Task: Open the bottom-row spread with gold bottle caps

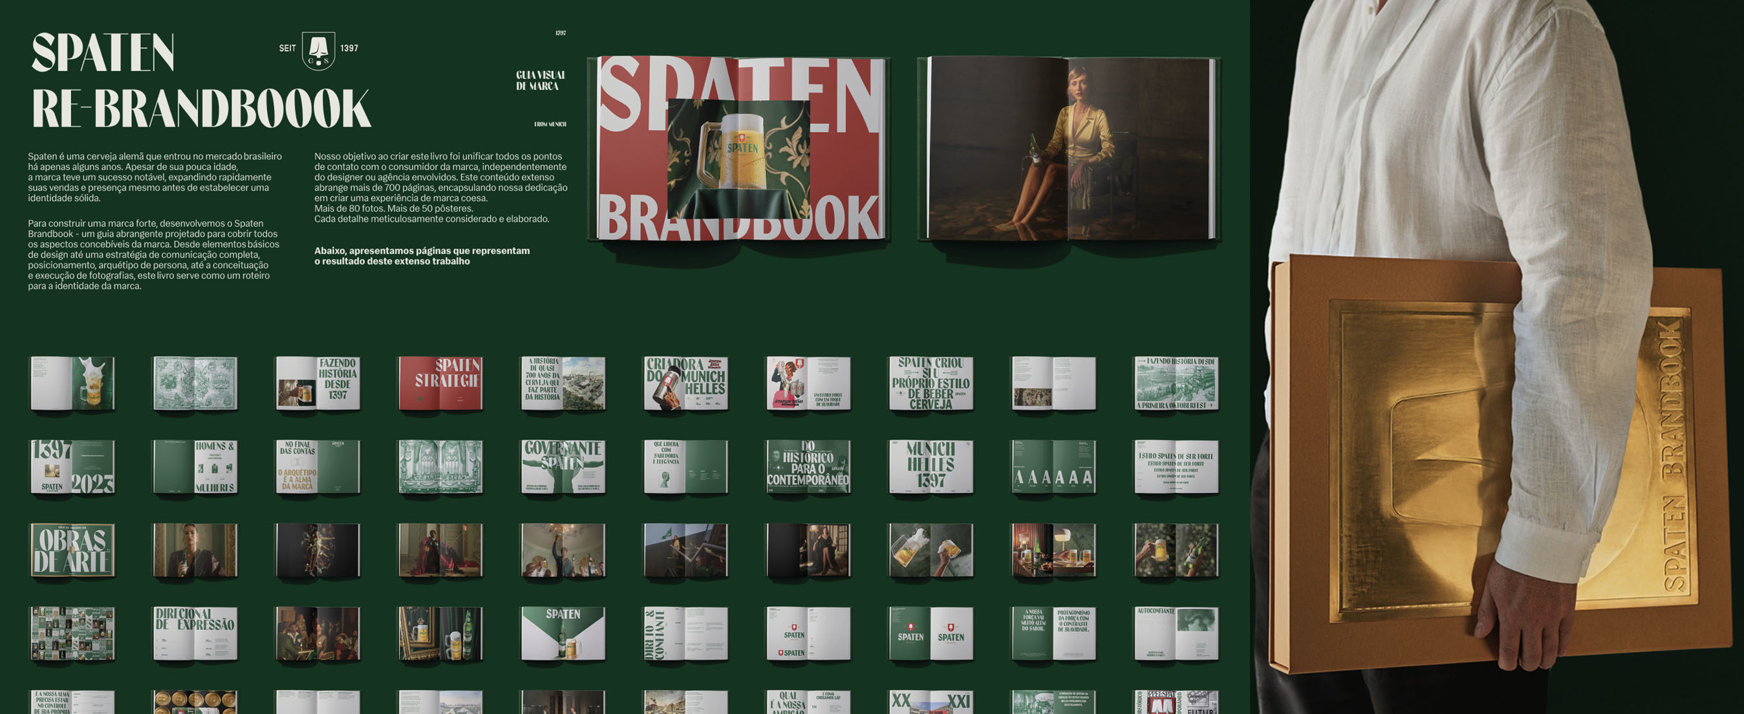Action: [195, 702]
